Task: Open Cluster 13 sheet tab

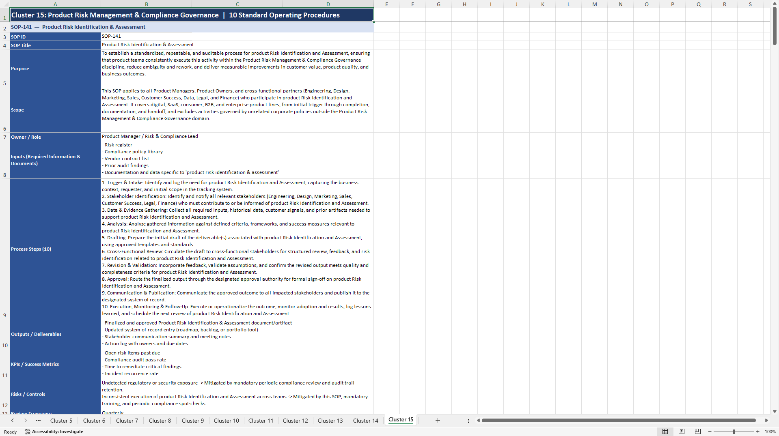Action: click(x=330, y=421)
